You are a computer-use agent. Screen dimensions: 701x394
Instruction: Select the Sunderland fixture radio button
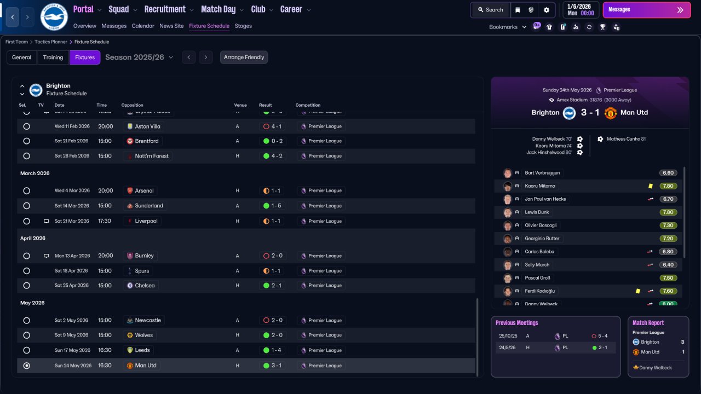[26, 206]
